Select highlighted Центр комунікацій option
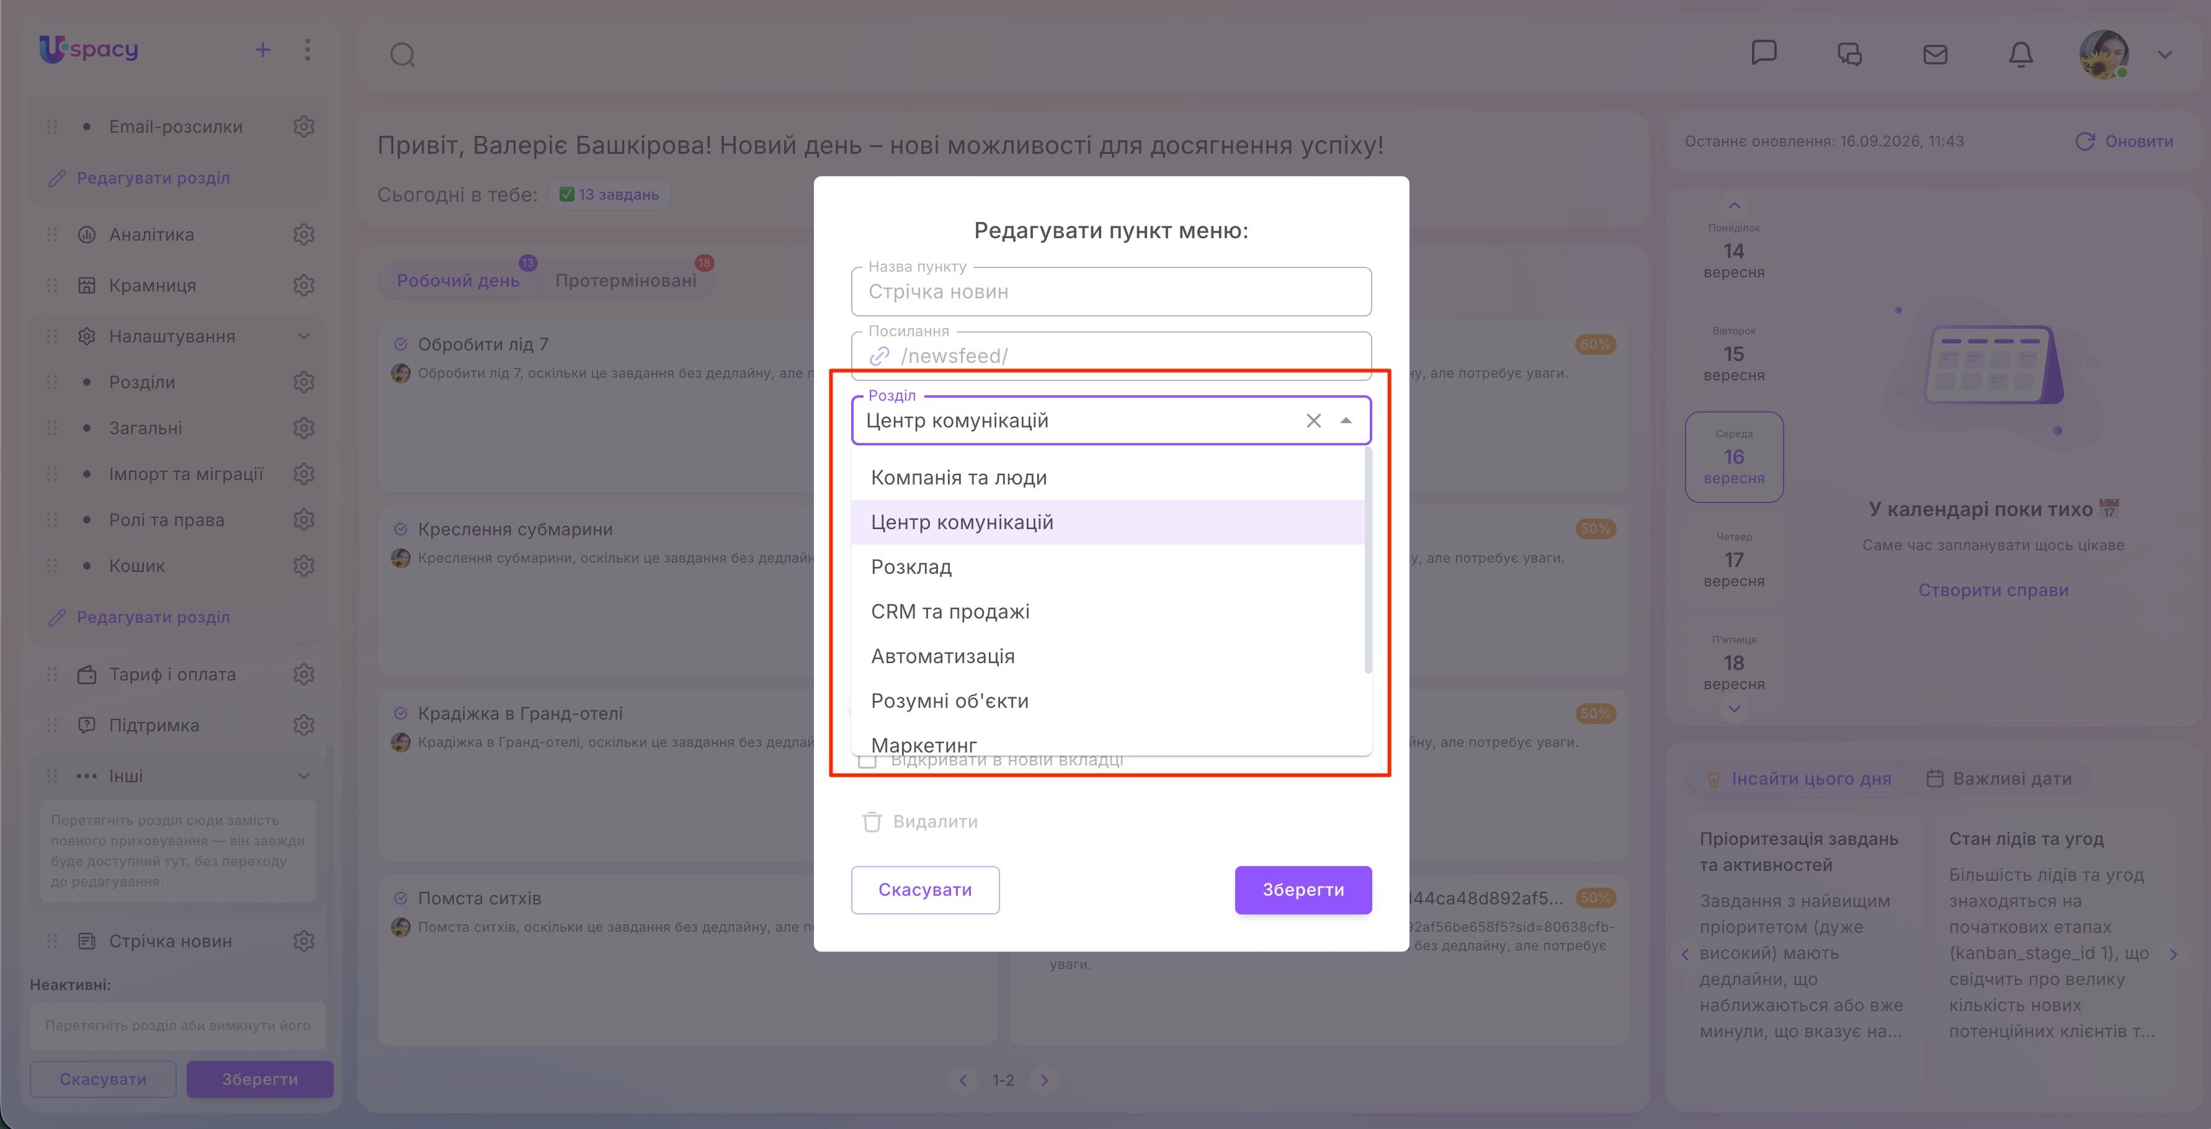 [x=1107, y=522]
